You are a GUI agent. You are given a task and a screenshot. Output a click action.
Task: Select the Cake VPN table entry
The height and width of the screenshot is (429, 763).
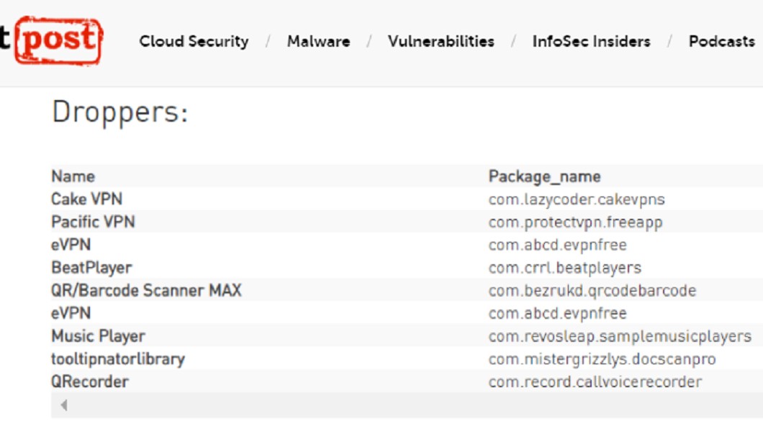point(86,199)
